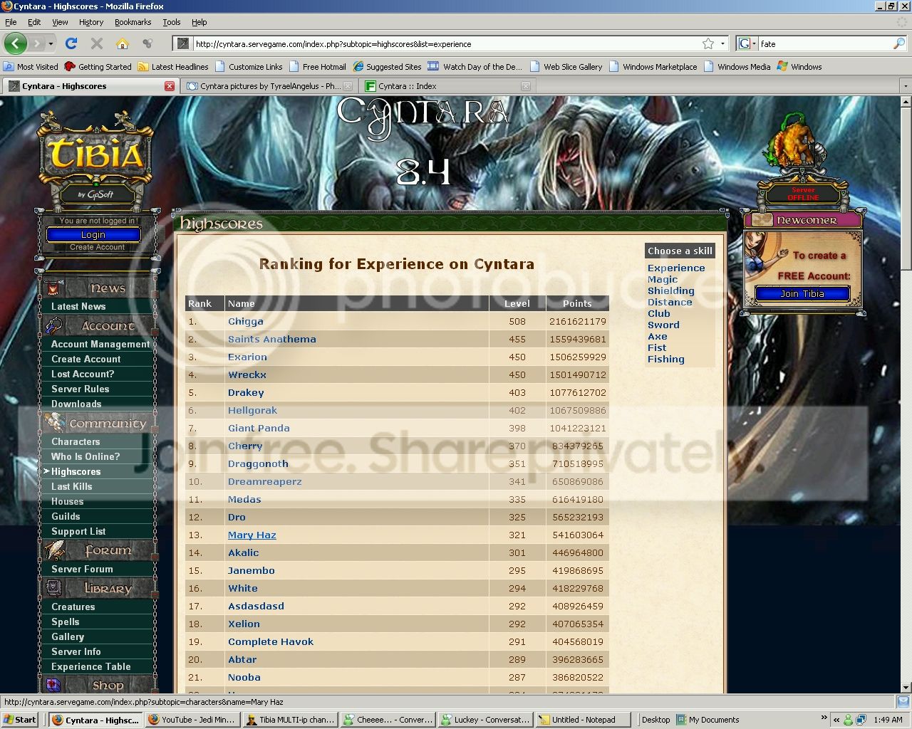This screenshot has width=912, height=729.
Task: Open the Guilds page
Action: (x=66, y=516)
